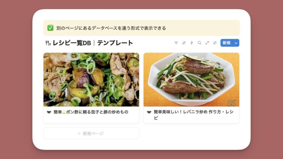Open database in full page via expand icon

(x=207, y=43)
